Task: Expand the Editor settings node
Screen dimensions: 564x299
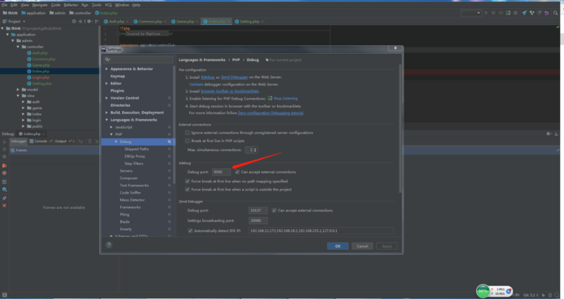Action: (106, 84)
